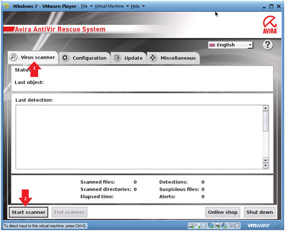285x231 pixels.
Task: Click the 'Detections:' label
Action: pos(173,182)
